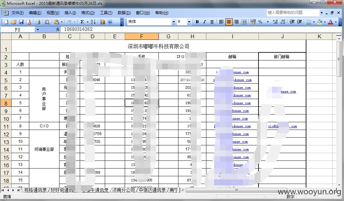Open the 文件(F) menu

pyautogui.click(x=18, y=13)
